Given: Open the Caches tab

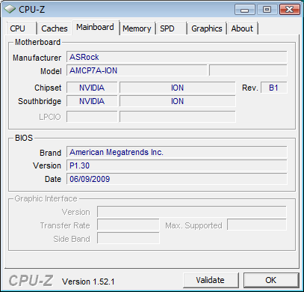Looking at the screenshot, I should click(x=55, y=28).
